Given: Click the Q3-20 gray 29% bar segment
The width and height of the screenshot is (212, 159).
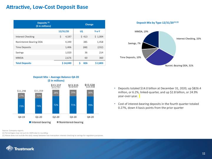Looking at the screenshot, I should 73,93.
